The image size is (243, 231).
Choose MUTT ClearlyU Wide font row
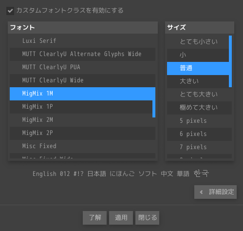tap(82, 80)
